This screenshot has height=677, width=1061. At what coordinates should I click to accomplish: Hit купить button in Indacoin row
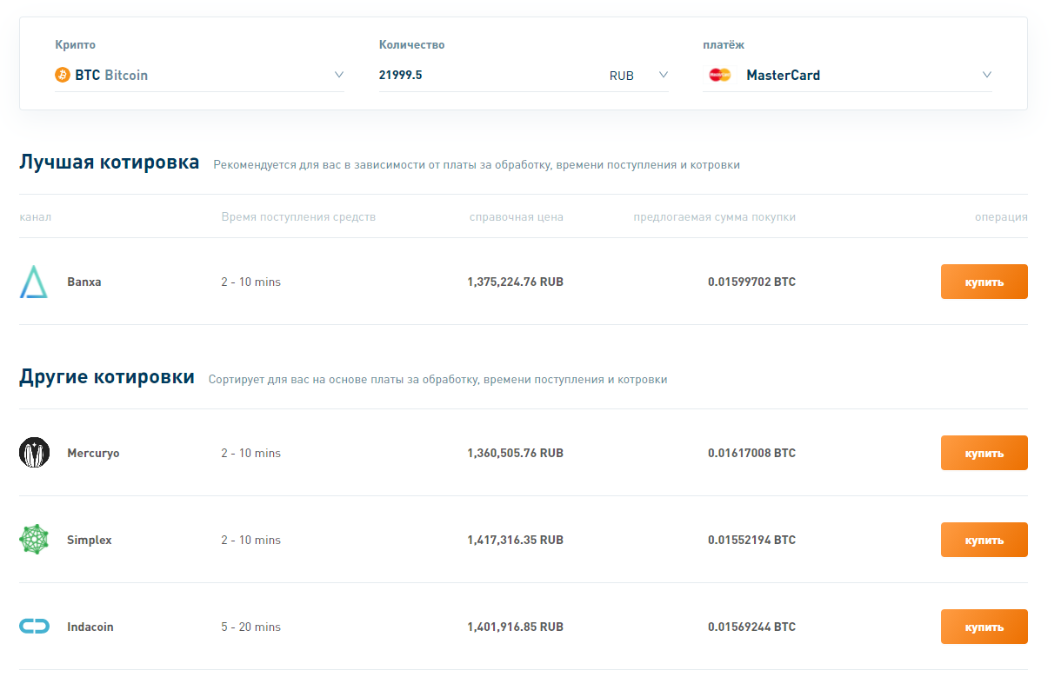click(x=984, y=627)
